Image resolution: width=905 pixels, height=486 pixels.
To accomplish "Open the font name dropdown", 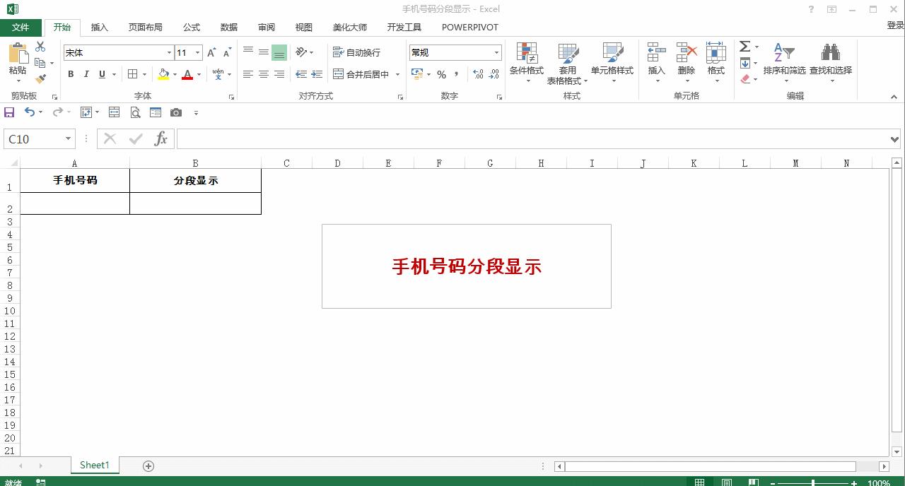I will pos(169,52).
